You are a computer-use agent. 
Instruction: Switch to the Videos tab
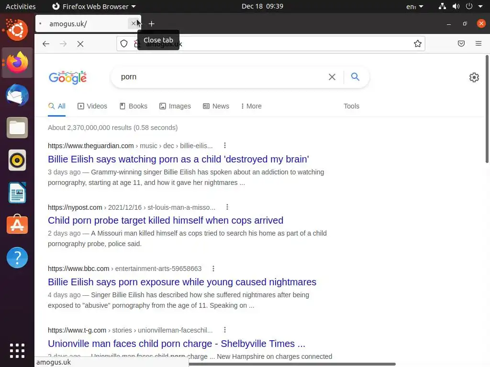92,106
